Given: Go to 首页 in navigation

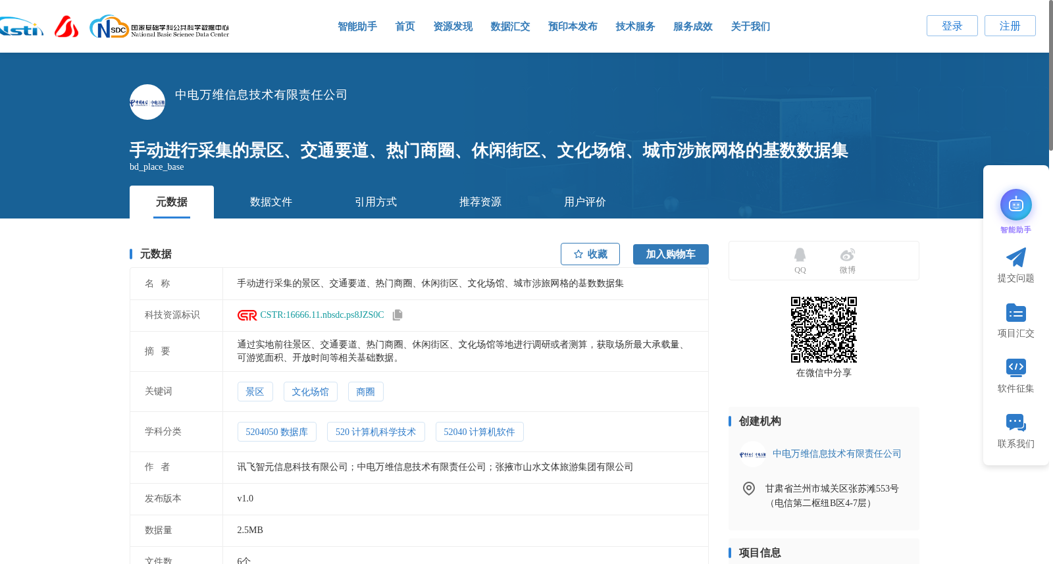Looking at the screenshot, I should tap(405, 26).
